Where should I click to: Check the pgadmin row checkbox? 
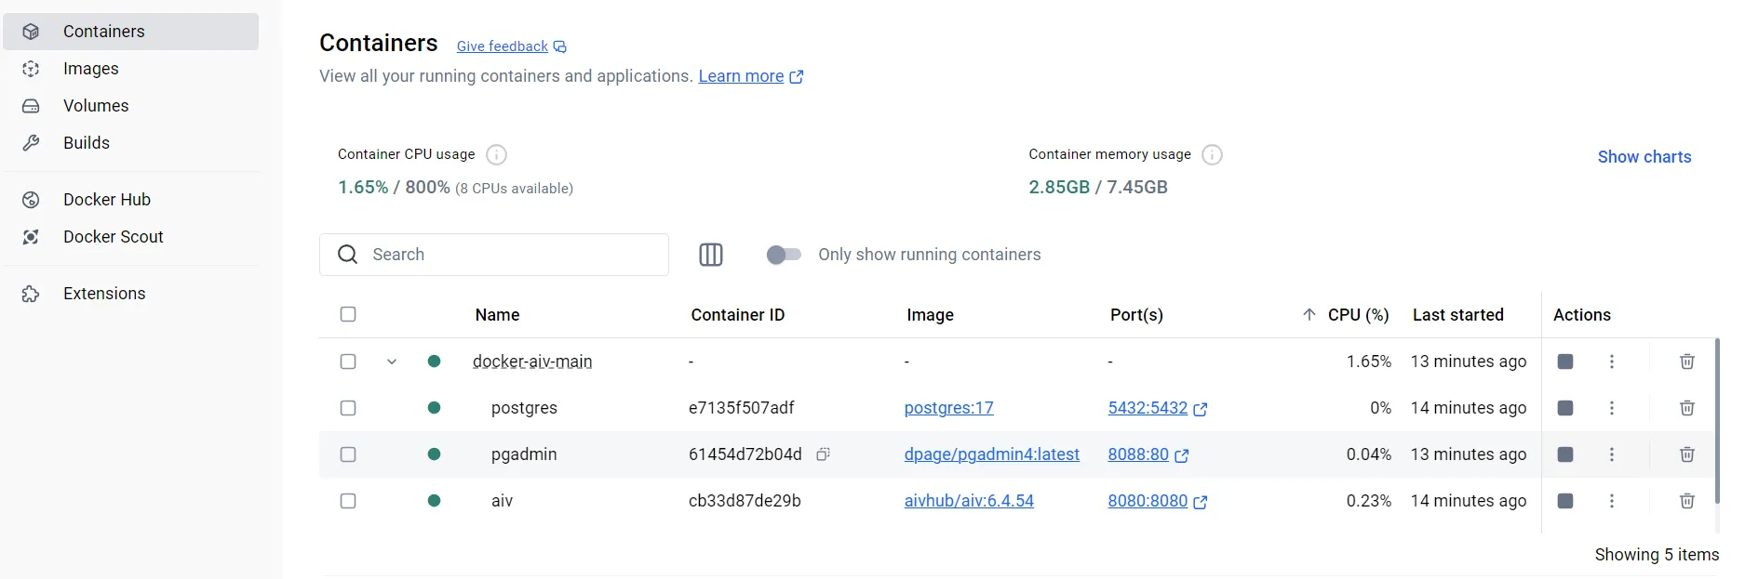(x=348, y=454)
